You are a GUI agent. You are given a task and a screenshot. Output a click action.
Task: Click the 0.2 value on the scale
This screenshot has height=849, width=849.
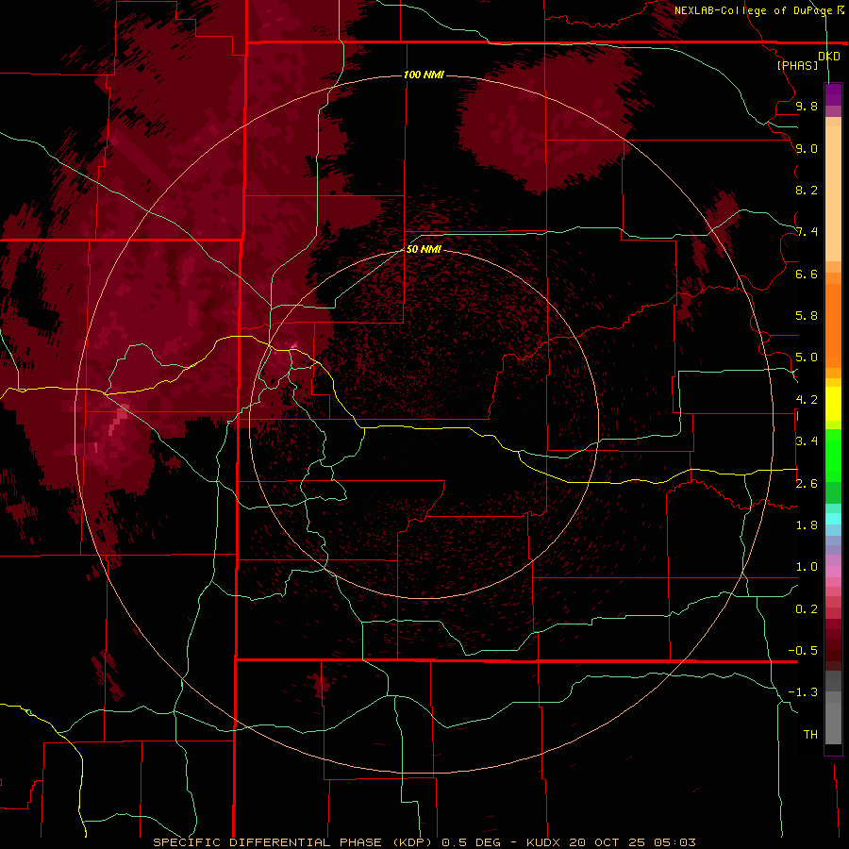pyautogui.click(x=807, y=608)
